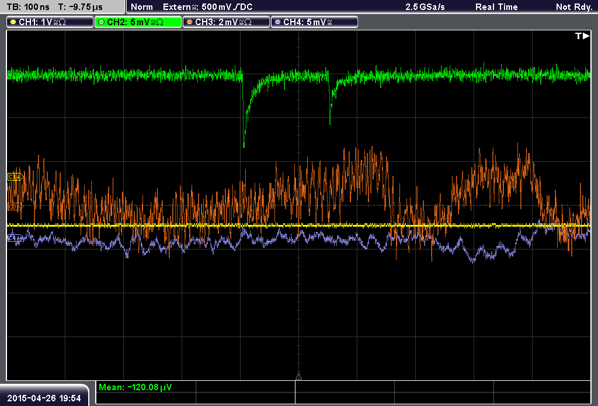Click the T: -9.75 µs trigger offset
598x406 pixels.
point(80,7)
